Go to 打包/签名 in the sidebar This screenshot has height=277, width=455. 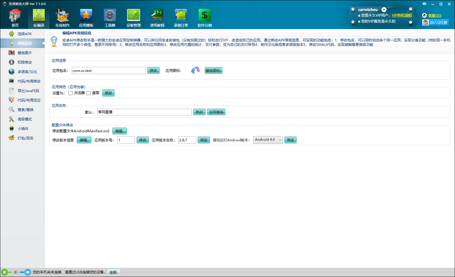[x=25, y=138]
